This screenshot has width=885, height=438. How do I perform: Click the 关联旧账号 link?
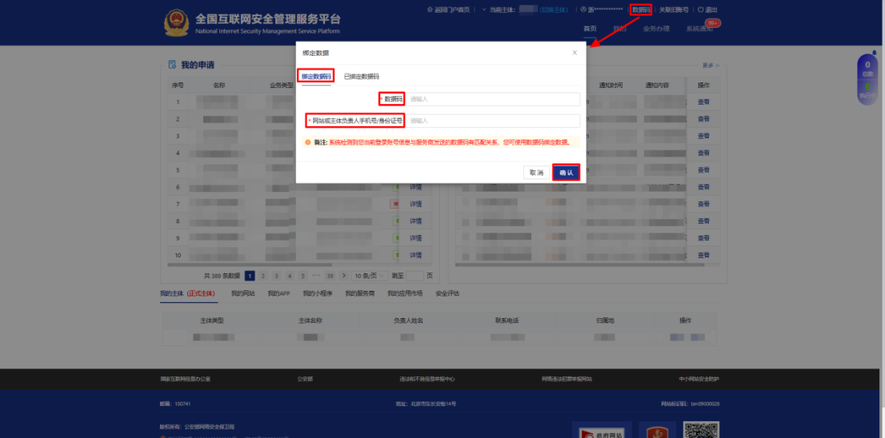pos(674,10)
